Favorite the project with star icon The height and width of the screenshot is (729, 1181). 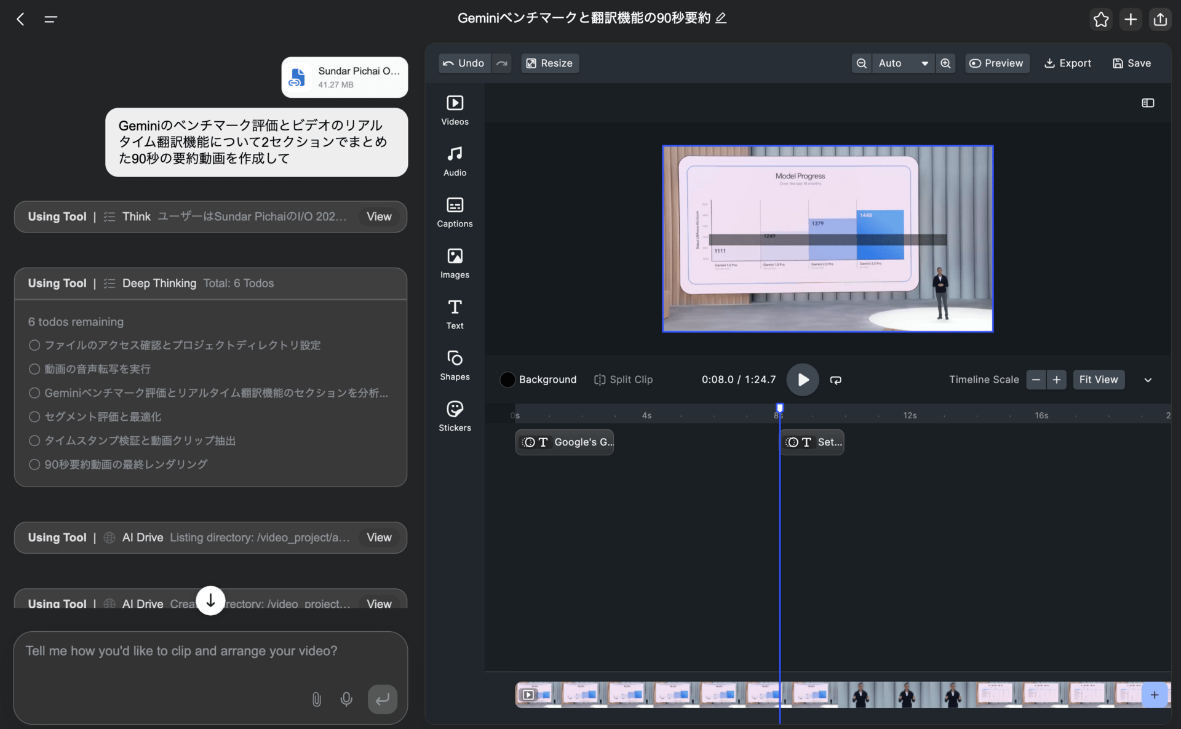1101,20
